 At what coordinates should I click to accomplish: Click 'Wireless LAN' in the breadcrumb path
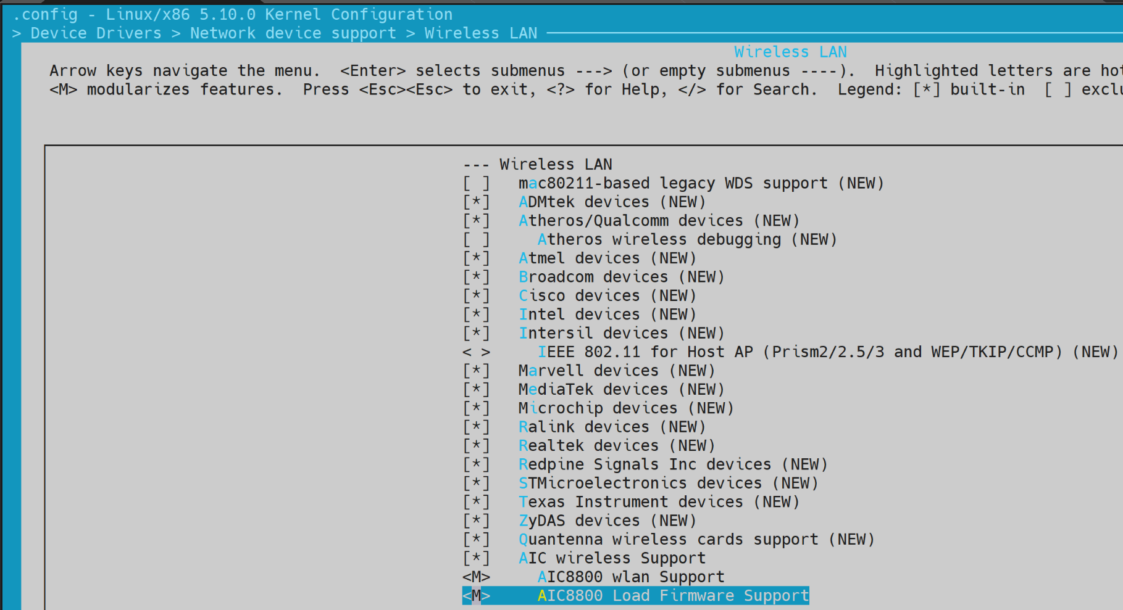(480, 33)
